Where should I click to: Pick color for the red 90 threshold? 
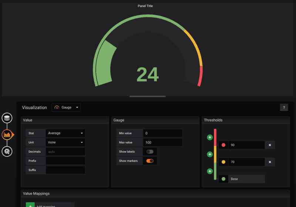(x=223, y=145)
